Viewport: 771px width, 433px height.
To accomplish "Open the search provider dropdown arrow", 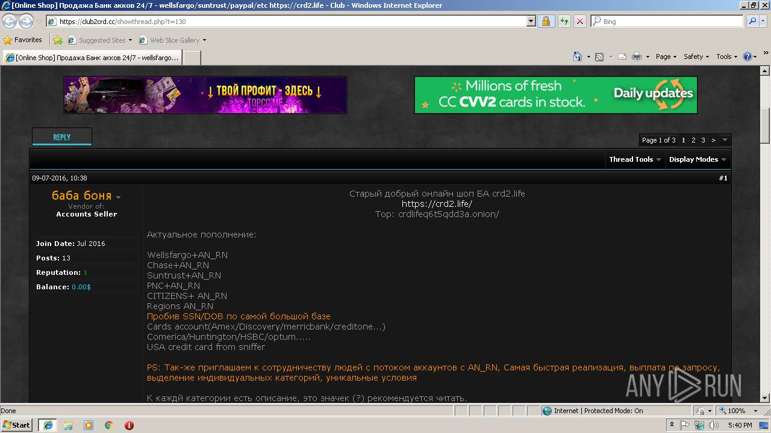I will [x=764, y=21].
